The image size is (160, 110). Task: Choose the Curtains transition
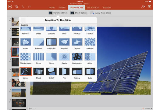[51, 31]
